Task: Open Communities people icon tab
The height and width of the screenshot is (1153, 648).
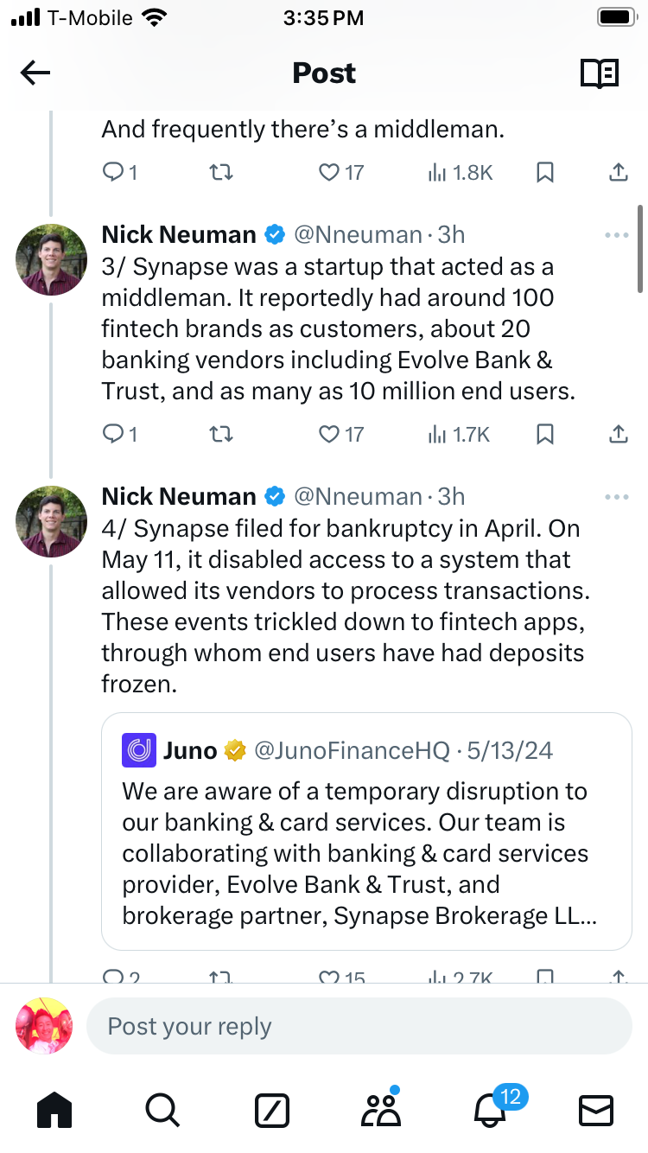Action: [381, 1109]
